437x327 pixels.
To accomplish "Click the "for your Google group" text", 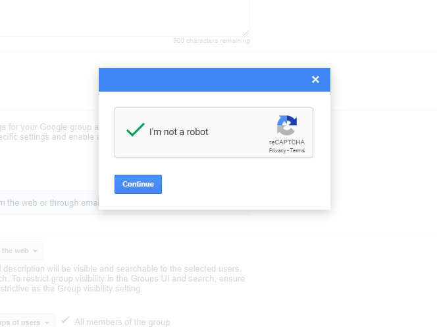I will pos(49,127).
